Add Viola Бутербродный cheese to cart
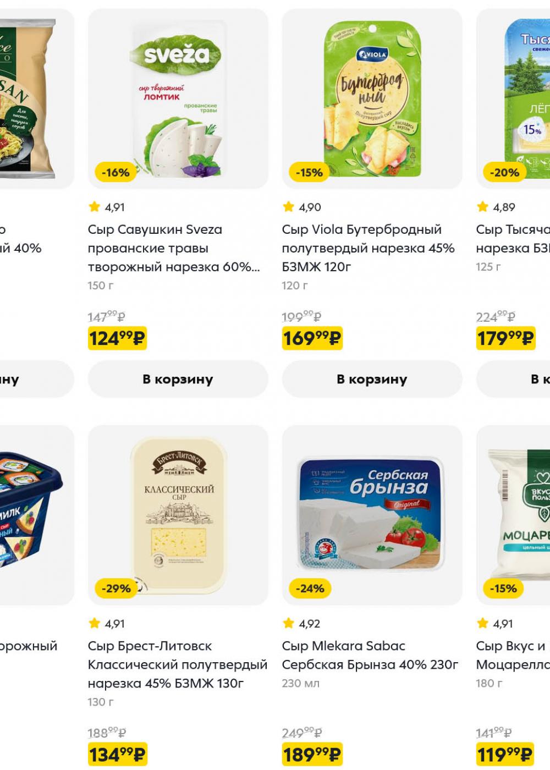Viewport: 550px width, 770px height. [372, 379]
